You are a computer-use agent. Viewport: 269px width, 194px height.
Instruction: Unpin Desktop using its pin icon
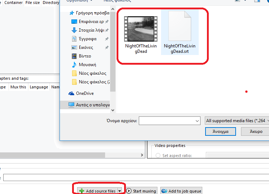(107, 22)
